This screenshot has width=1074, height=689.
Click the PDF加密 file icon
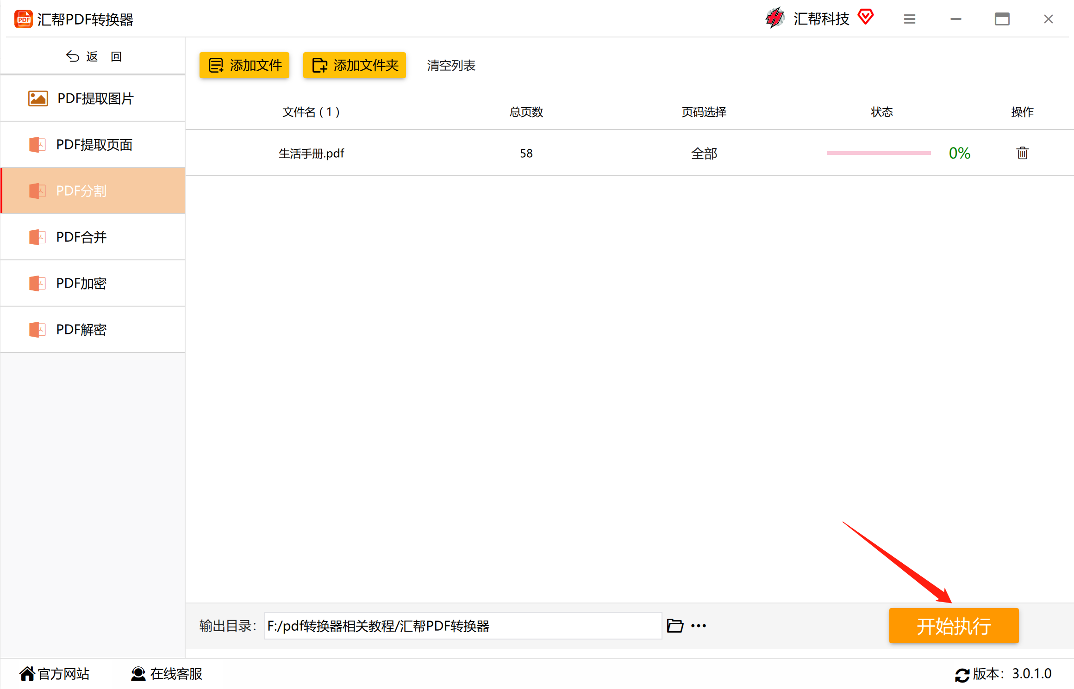pyautogui.click(x=37, y=283)
